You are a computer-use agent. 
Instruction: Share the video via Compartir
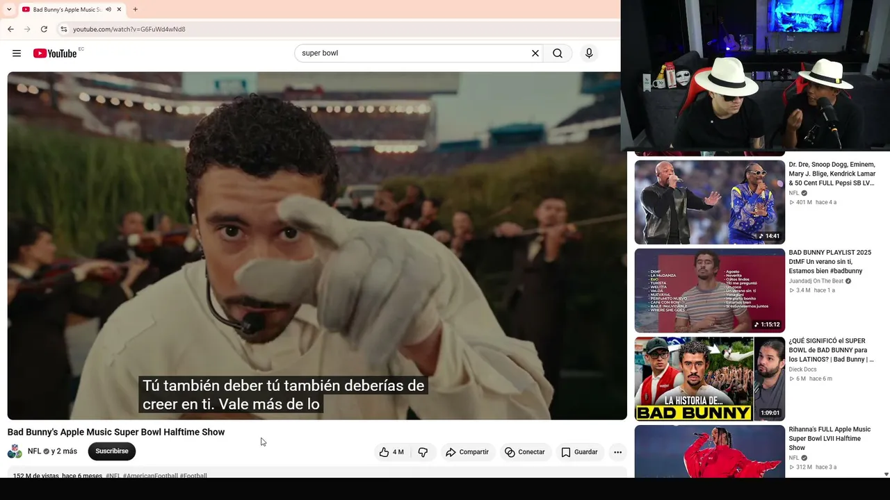[x=467, y=452]
